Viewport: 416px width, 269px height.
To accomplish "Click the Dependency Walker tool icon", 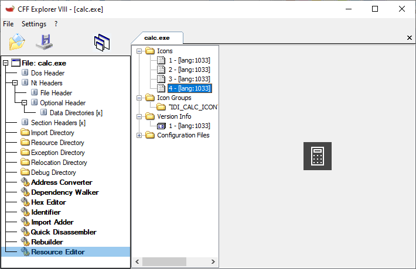I will (25, 192).
